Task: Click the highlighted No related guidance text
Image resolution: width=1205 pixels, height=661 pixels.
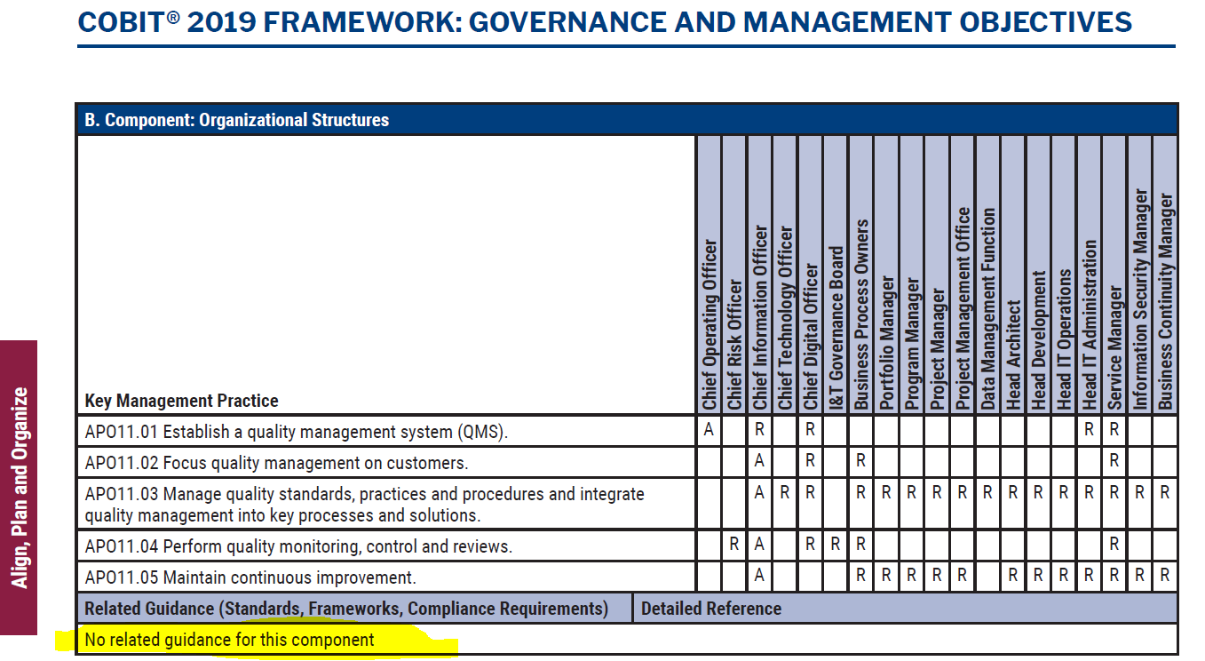Action: coord(229,640)
